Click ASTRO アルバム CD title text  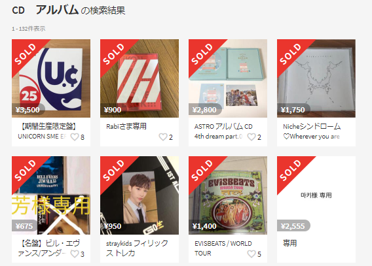click(x=223, y=126)
